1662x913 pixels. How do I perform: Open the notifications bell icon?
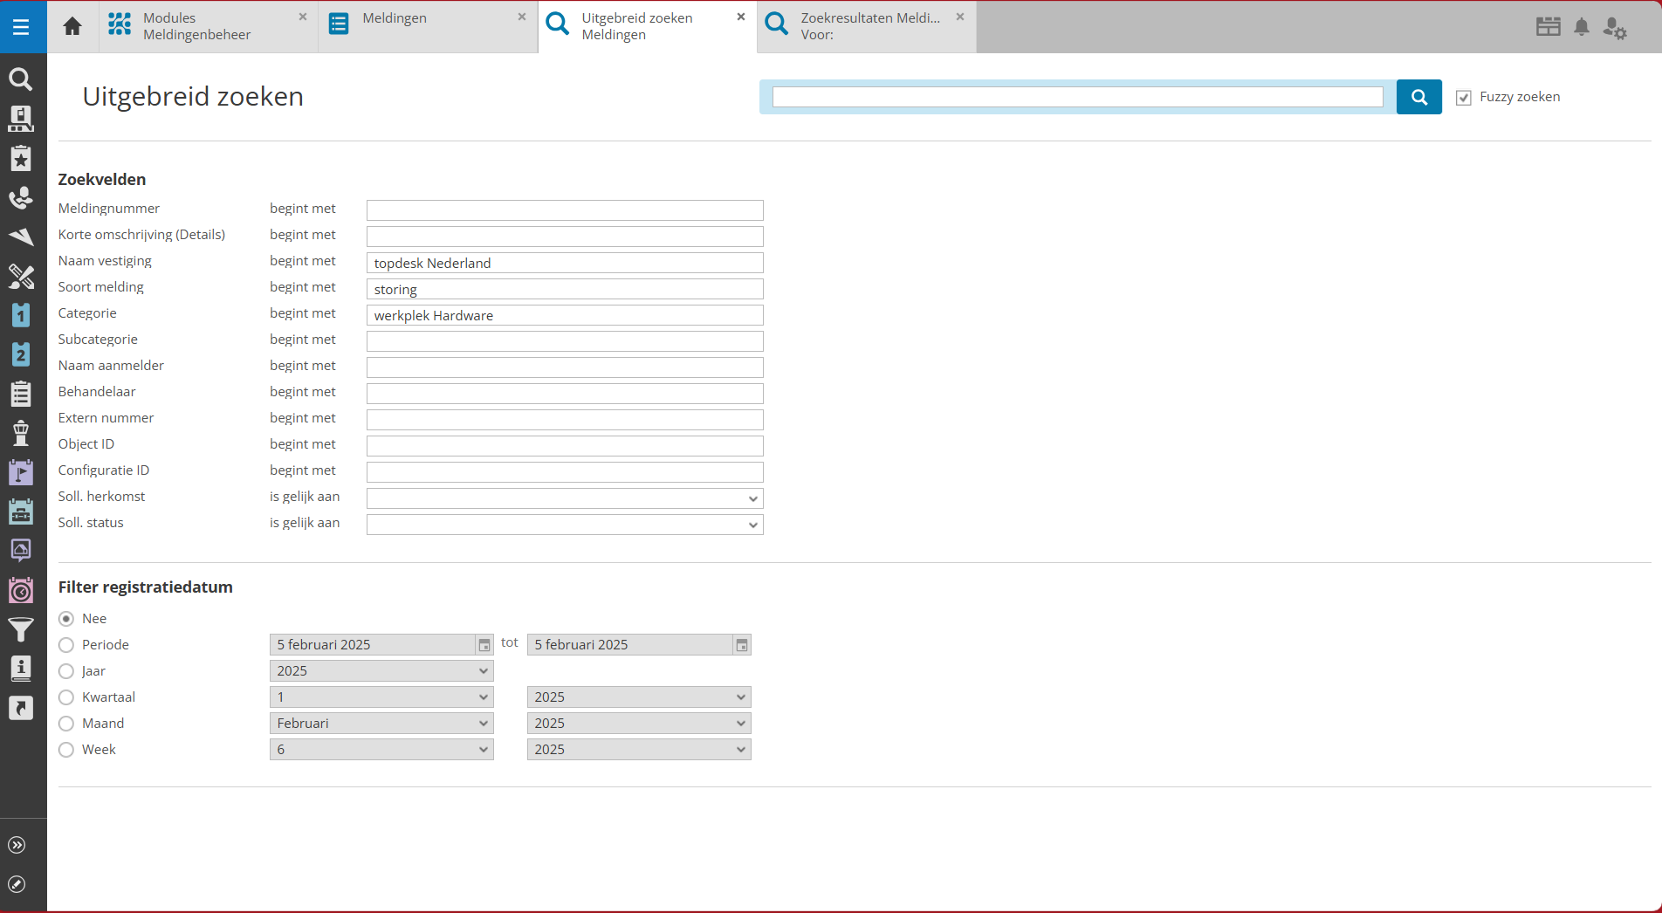[1581, 27]
